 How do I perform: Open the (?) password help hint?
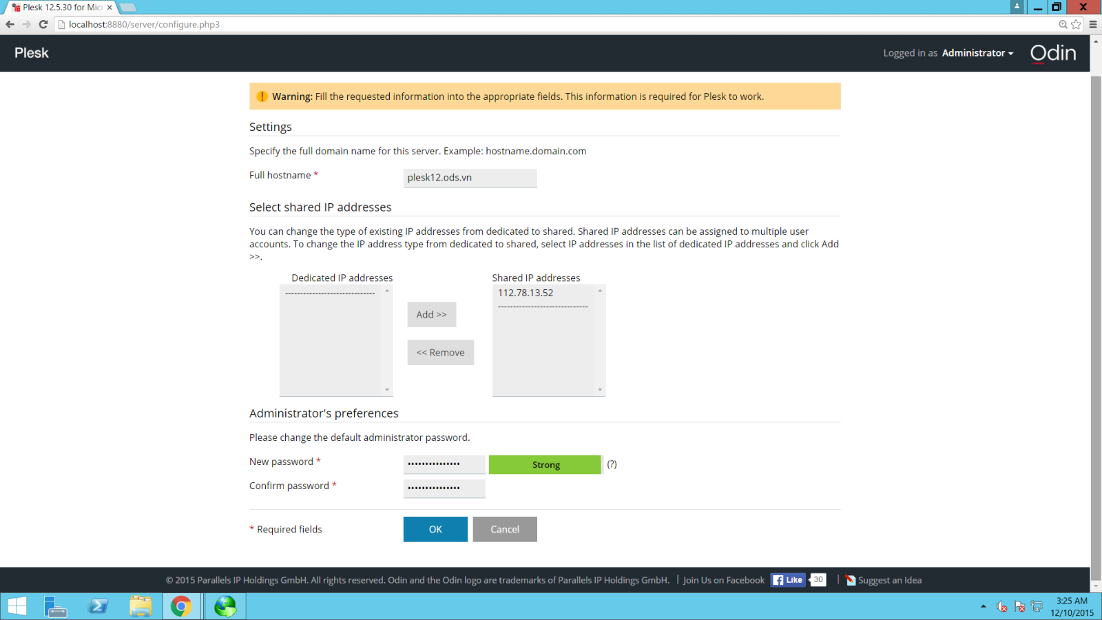612,464
